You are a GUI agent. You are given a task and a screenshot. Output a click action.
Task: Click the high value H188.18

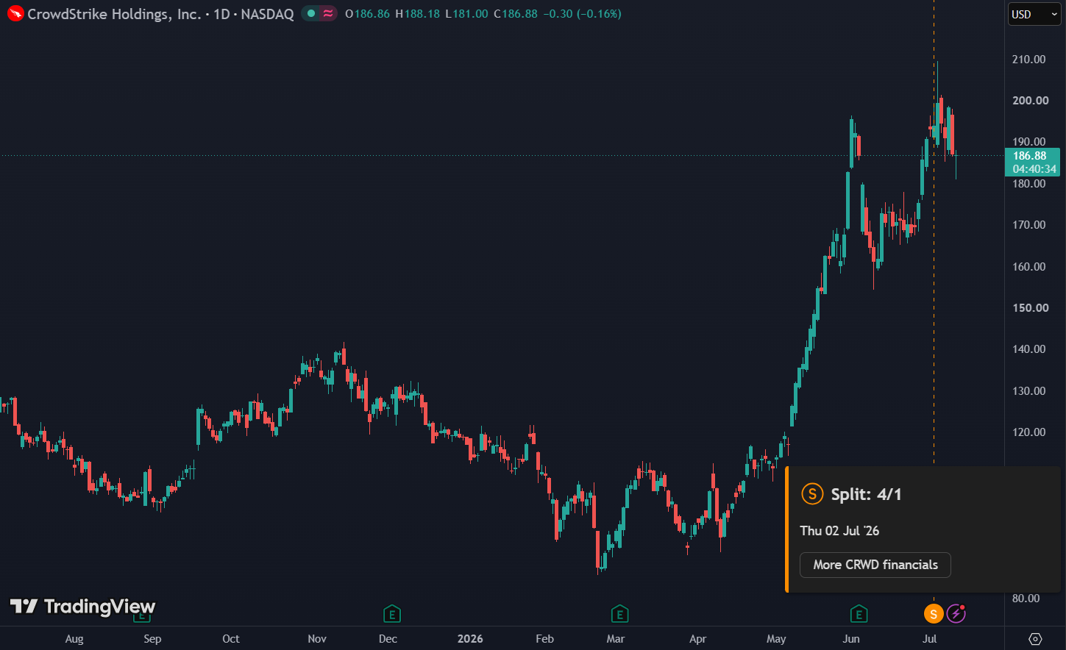[417, 14]
